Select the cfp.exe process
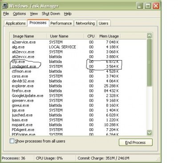Viewport: 178px width, 163px height. [18, 61]
